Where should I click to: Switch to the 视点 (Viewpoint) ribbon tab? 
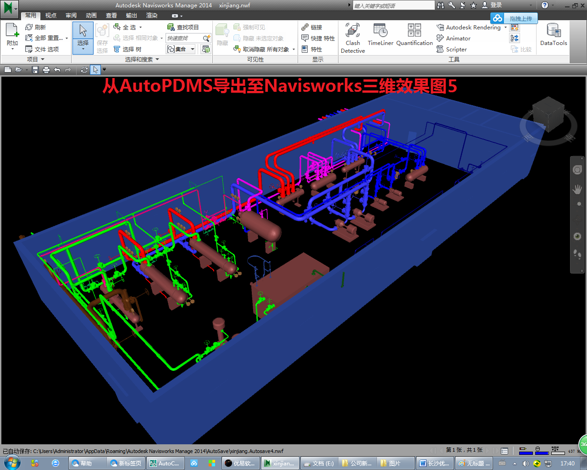click(51, 16)
